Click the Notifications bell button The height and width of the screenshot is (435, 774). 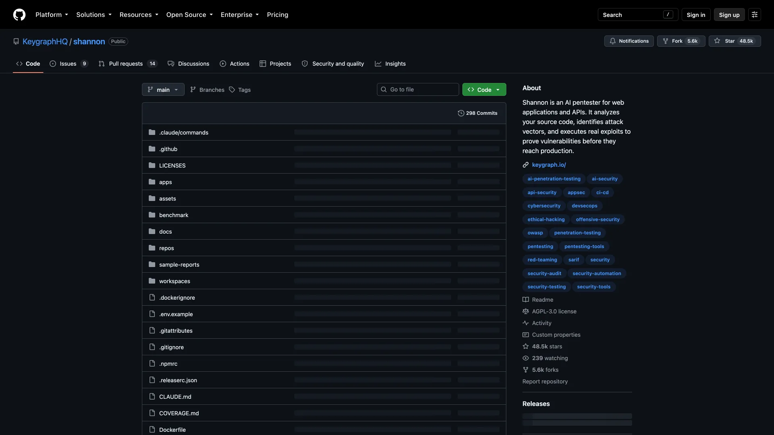click(x=629, y=41)
